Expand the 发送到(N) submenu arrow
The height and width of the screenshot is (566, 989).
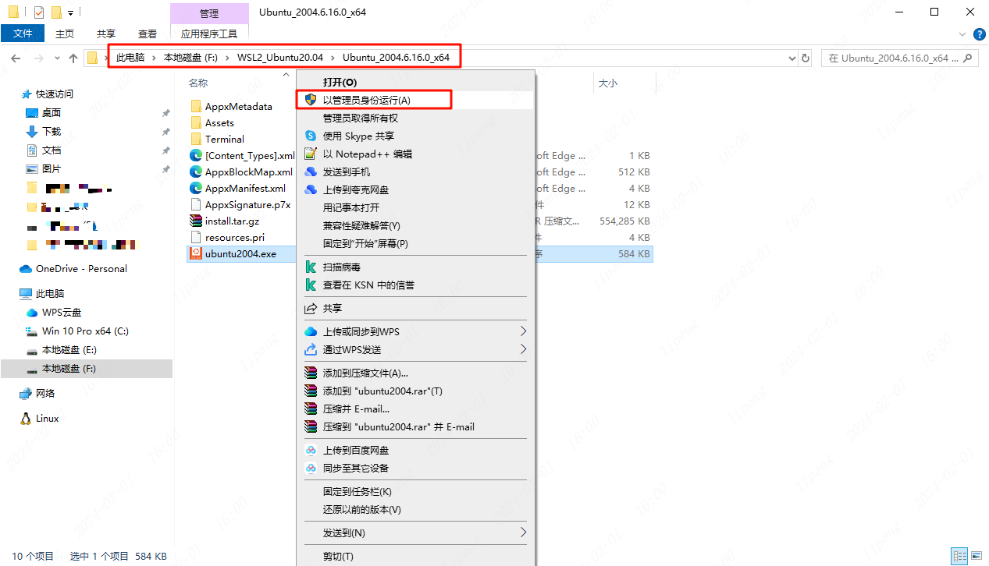pos(524,532)
